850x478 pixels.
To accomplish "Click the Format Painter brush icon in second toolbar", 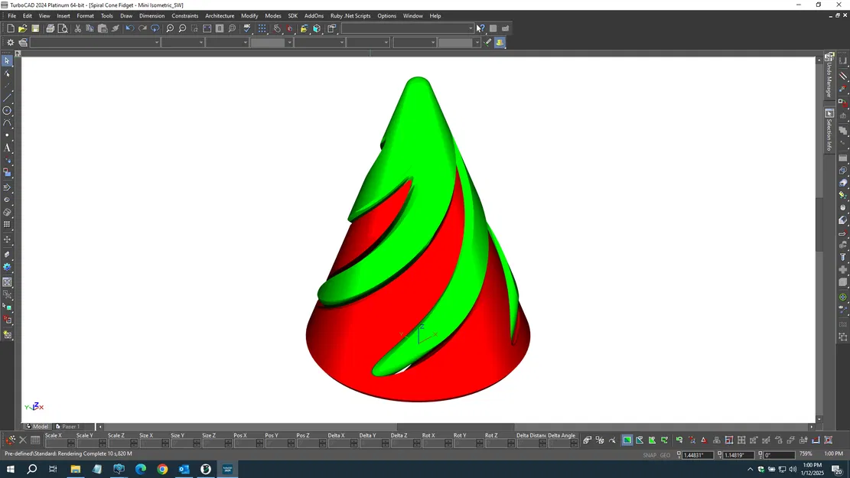I will 488,42.
